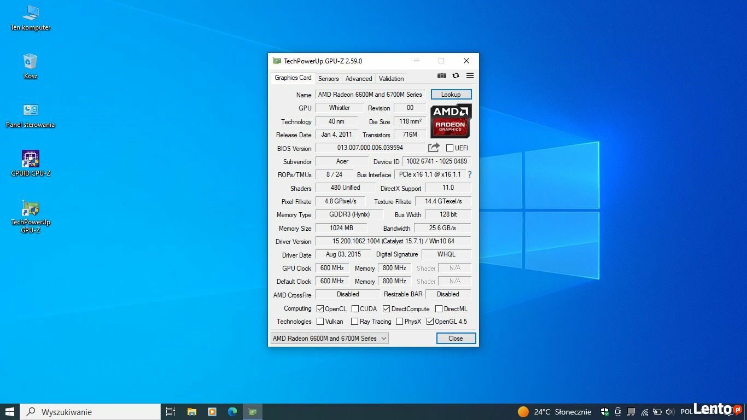The image size is (747, 420).
Task: Open the volume speaker tray icon
Action: point(670,412)
